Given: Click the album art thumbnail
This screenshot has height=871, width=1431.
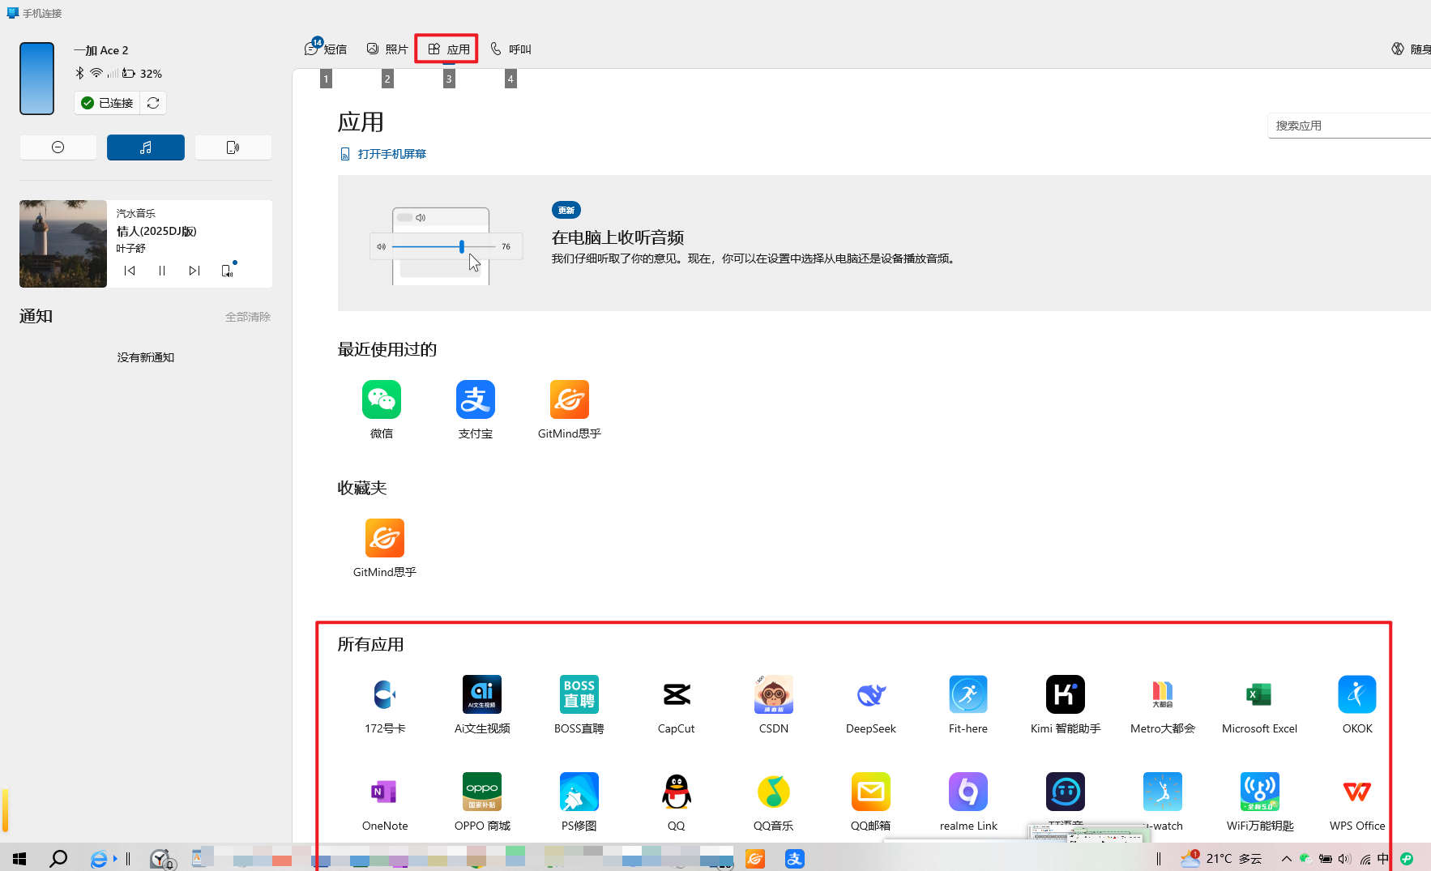Looking at the screenshot, I should point(63,244).
